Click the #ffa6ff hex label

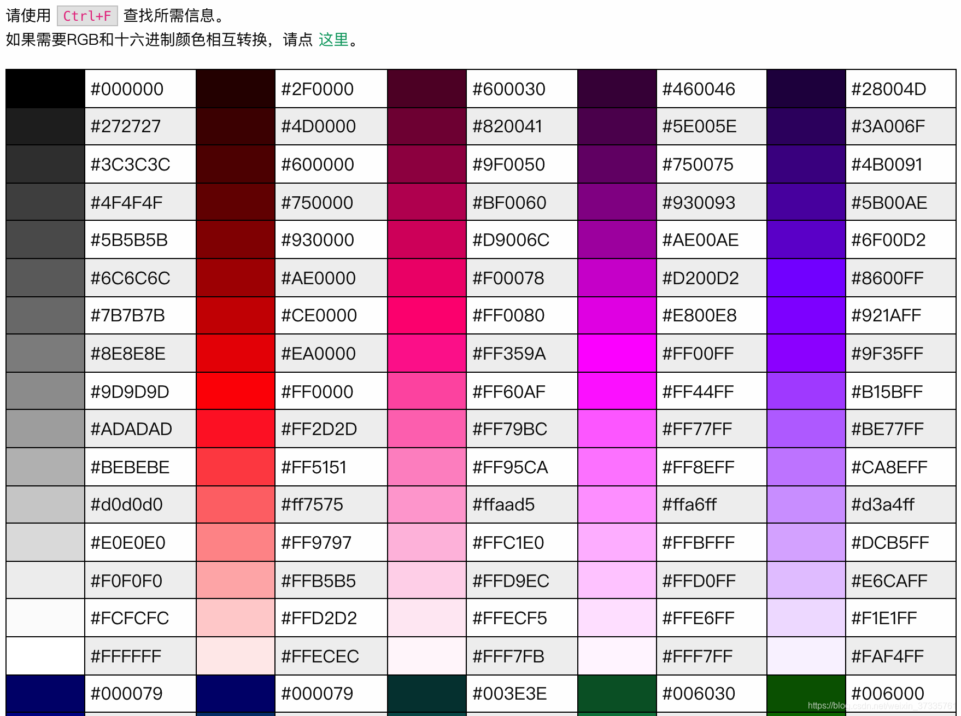pyautogui.click(x=689, y=504)
